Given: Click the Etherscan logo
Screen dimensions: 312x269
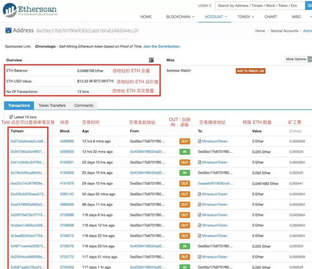Looking at the screenshot, I should tap(30, 10).
